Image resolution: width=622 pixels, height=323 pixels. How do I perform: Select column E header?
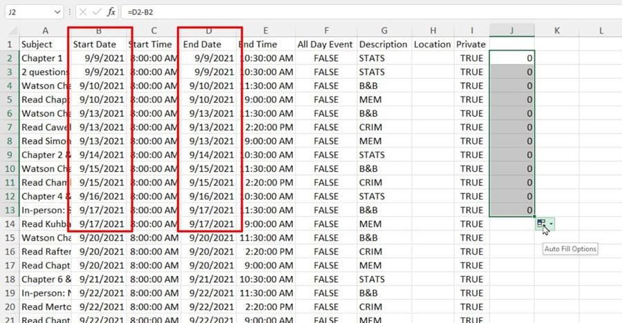[265, 30]
